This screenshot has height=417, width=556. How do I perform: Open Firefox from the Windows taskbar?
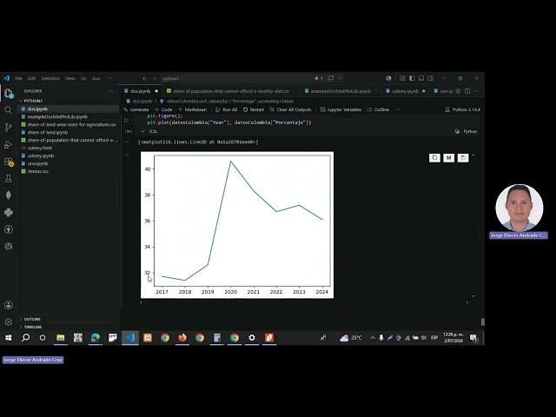[x=182, y=338]
